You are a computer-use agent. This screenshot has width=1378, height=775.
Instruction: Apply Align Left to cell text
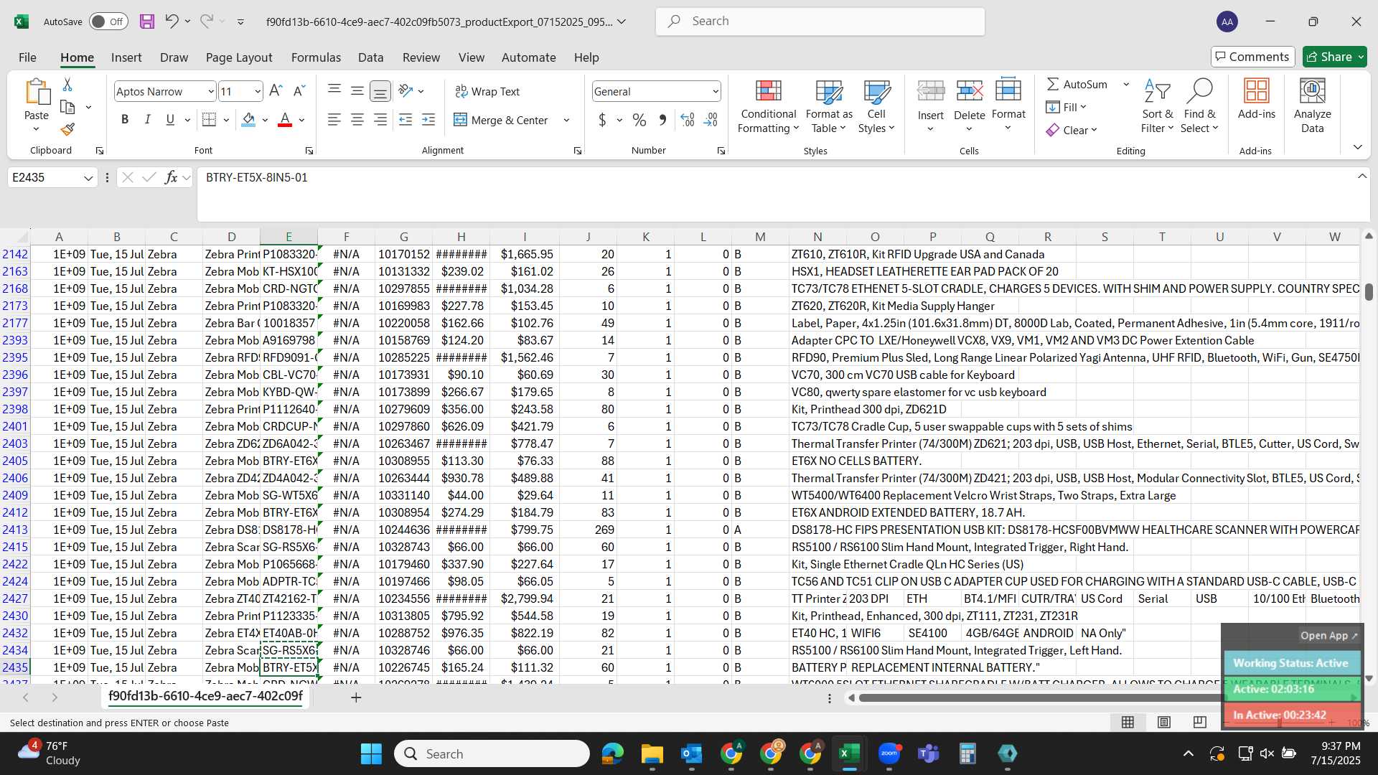tap(334, 120)
